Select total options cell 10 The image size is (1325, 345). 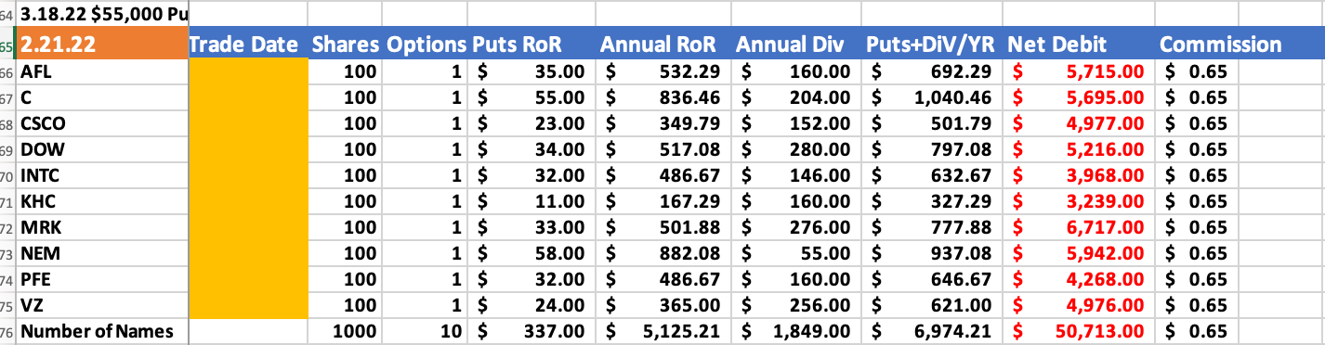[426, 331]
